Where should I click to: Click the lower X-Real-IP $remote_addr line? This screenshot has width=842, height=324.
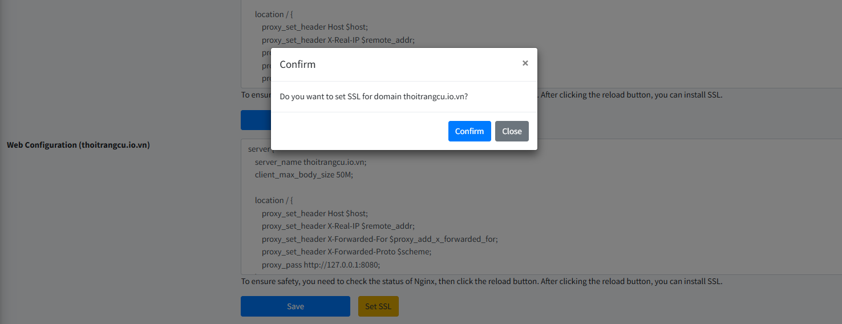[x=338, y=226]
